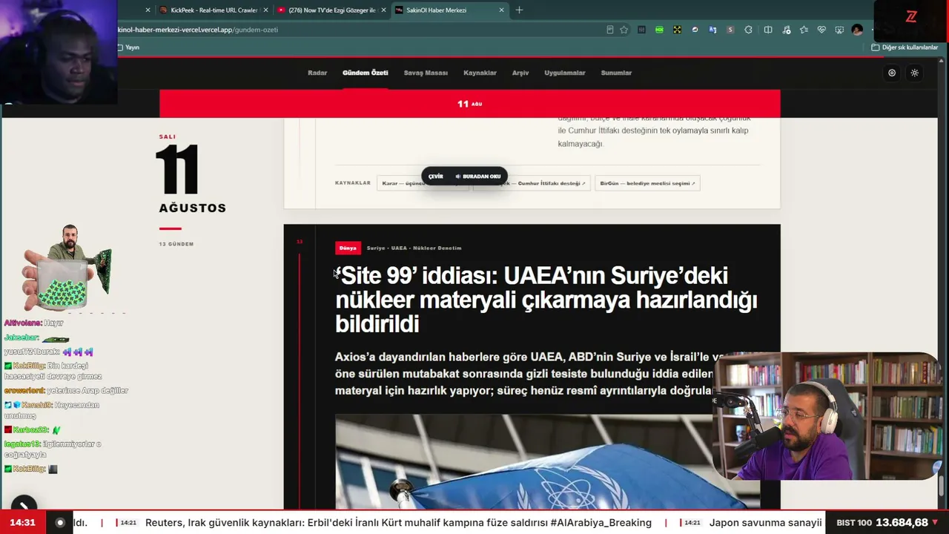Open a new browser tab
This screenshot has width=949, height=534.
tap(519, 10)
